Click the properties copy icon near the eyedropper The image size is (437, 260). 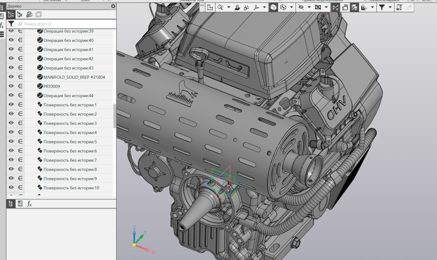399,7
